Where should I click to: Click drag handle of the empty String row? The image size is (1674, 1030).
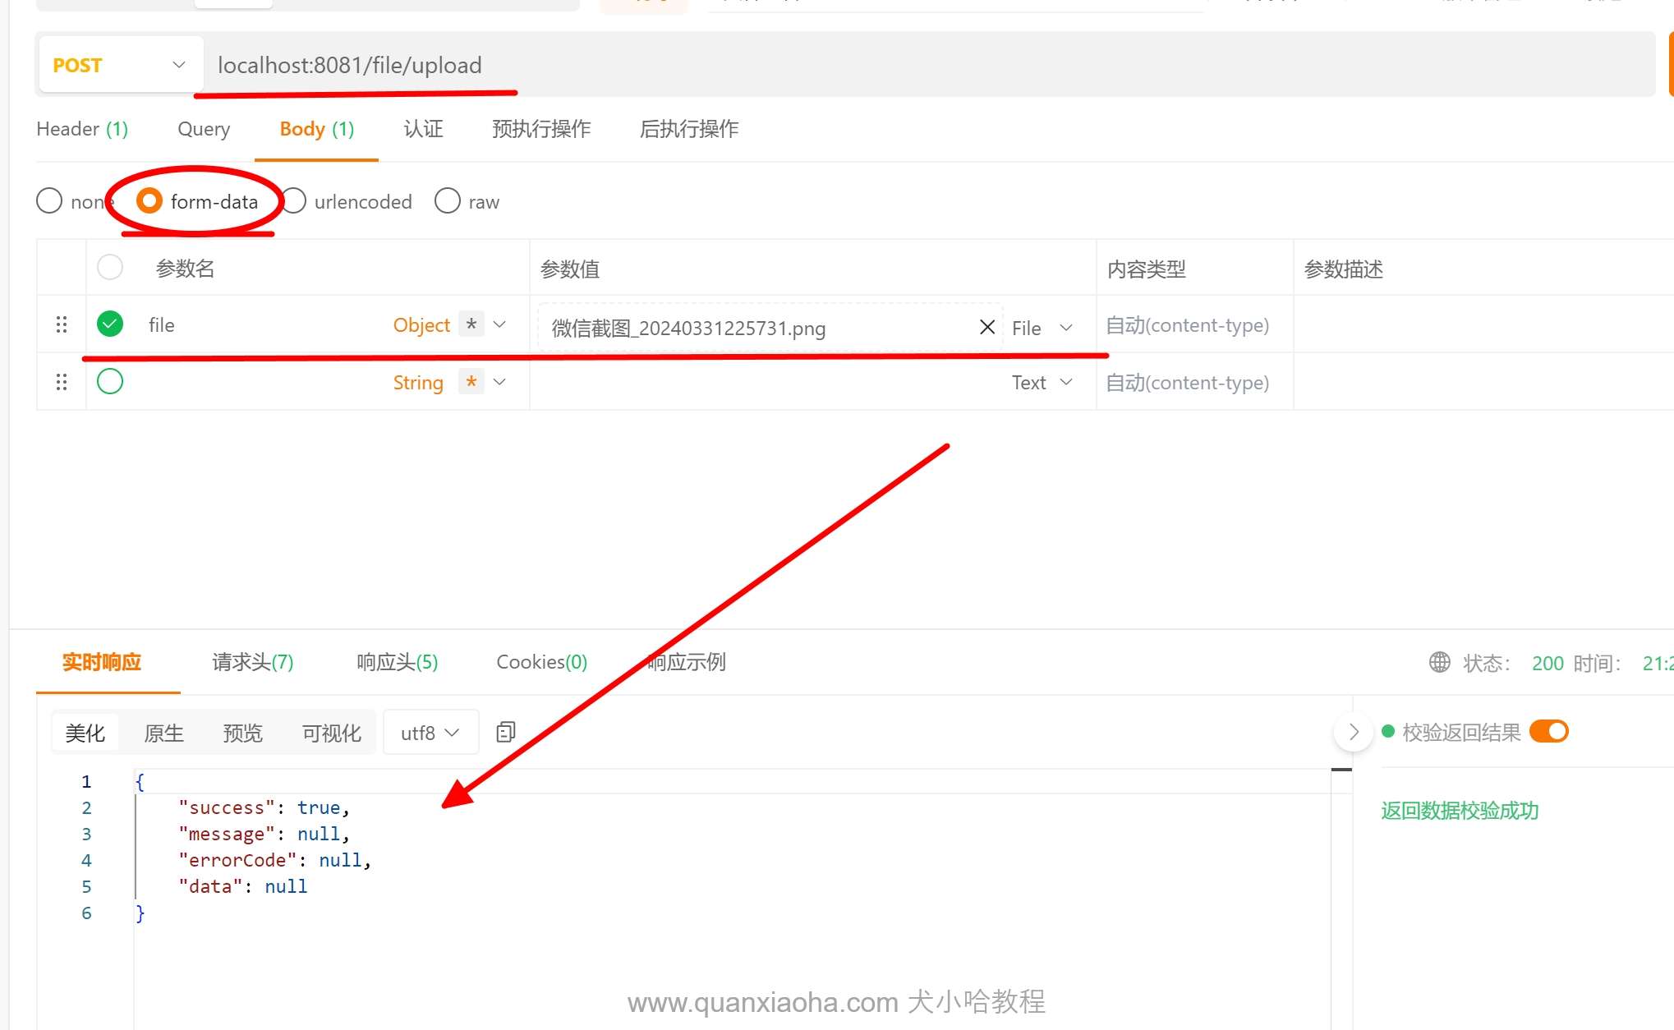(x=62, y=382)
